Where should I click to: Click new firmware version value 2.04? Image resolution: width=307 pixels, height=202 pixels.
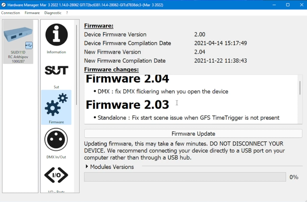200,52
